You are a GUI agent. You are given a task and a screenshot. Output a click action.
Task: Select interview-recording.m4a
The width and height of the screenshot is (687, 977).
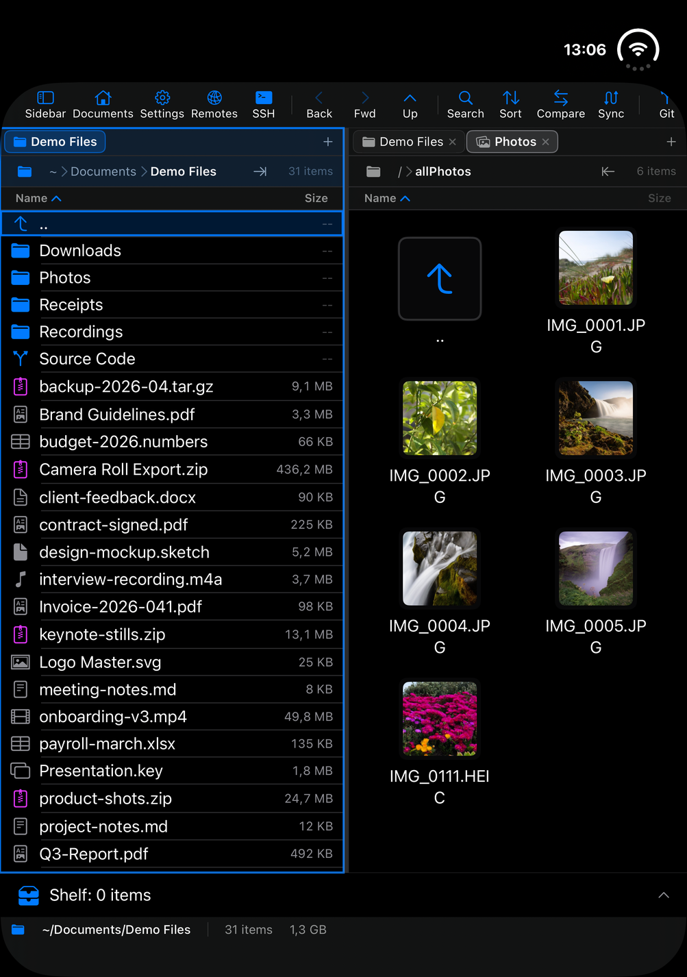[x=172, y=580]
